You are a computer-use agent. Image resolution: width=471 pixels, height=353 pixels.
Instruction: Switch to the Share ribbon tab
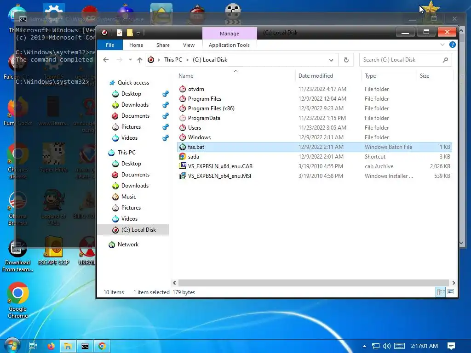click(163, 45)
